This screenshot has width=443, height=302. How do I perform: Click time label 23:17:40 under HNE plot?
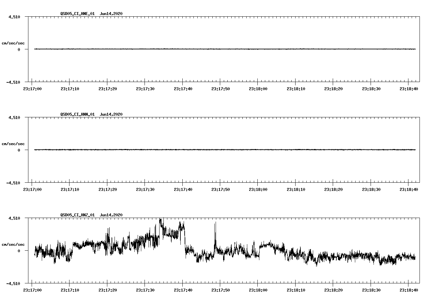(183, 89)
